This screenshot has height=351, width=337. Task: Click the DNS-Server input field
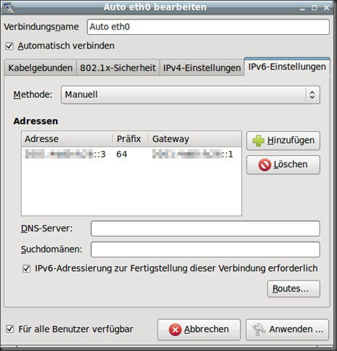pos(206,228)
